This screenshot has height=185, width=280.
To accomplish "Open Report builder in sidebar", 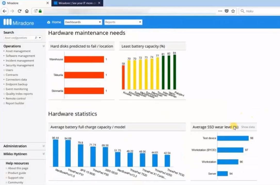I will pyautogui.click(x=15, y=103).
